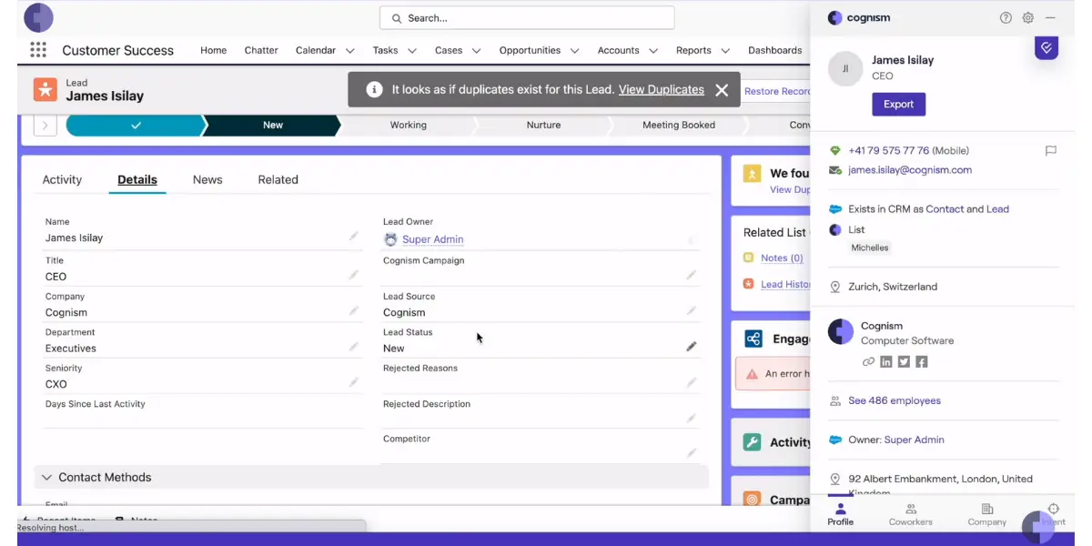This screenshot has height=546, width=1092.
Task: Open Cognism Twitter page icon
Action: 904,361
